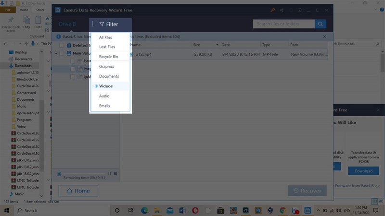The height and width of the screenshot is (216, 385).
Task: Choose Audio in the filter menu
Action: (104, 96)
